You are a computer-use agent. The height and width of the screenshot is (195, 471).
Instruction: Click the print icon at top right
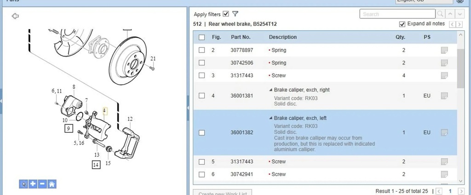point(460,1)
